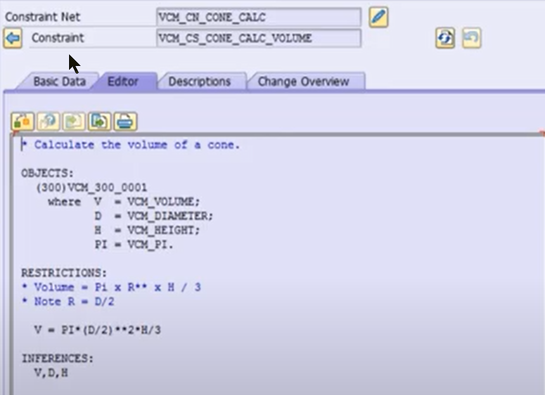Click the Constraint field VCM_CS_CONE_CALC_VOLUME
Image resolution: width=545 pixels, height=395 pixels.
pyautogui.click(x=259, y=38)
